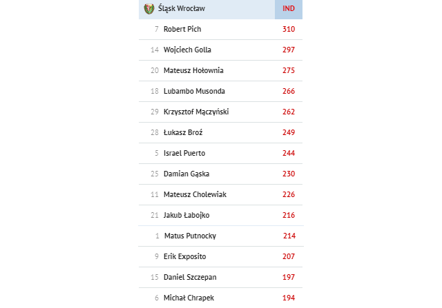Click the shirt number 29 beside Mączyński
The height and width of the screenshot is (308, 442).
click(155, 112)
